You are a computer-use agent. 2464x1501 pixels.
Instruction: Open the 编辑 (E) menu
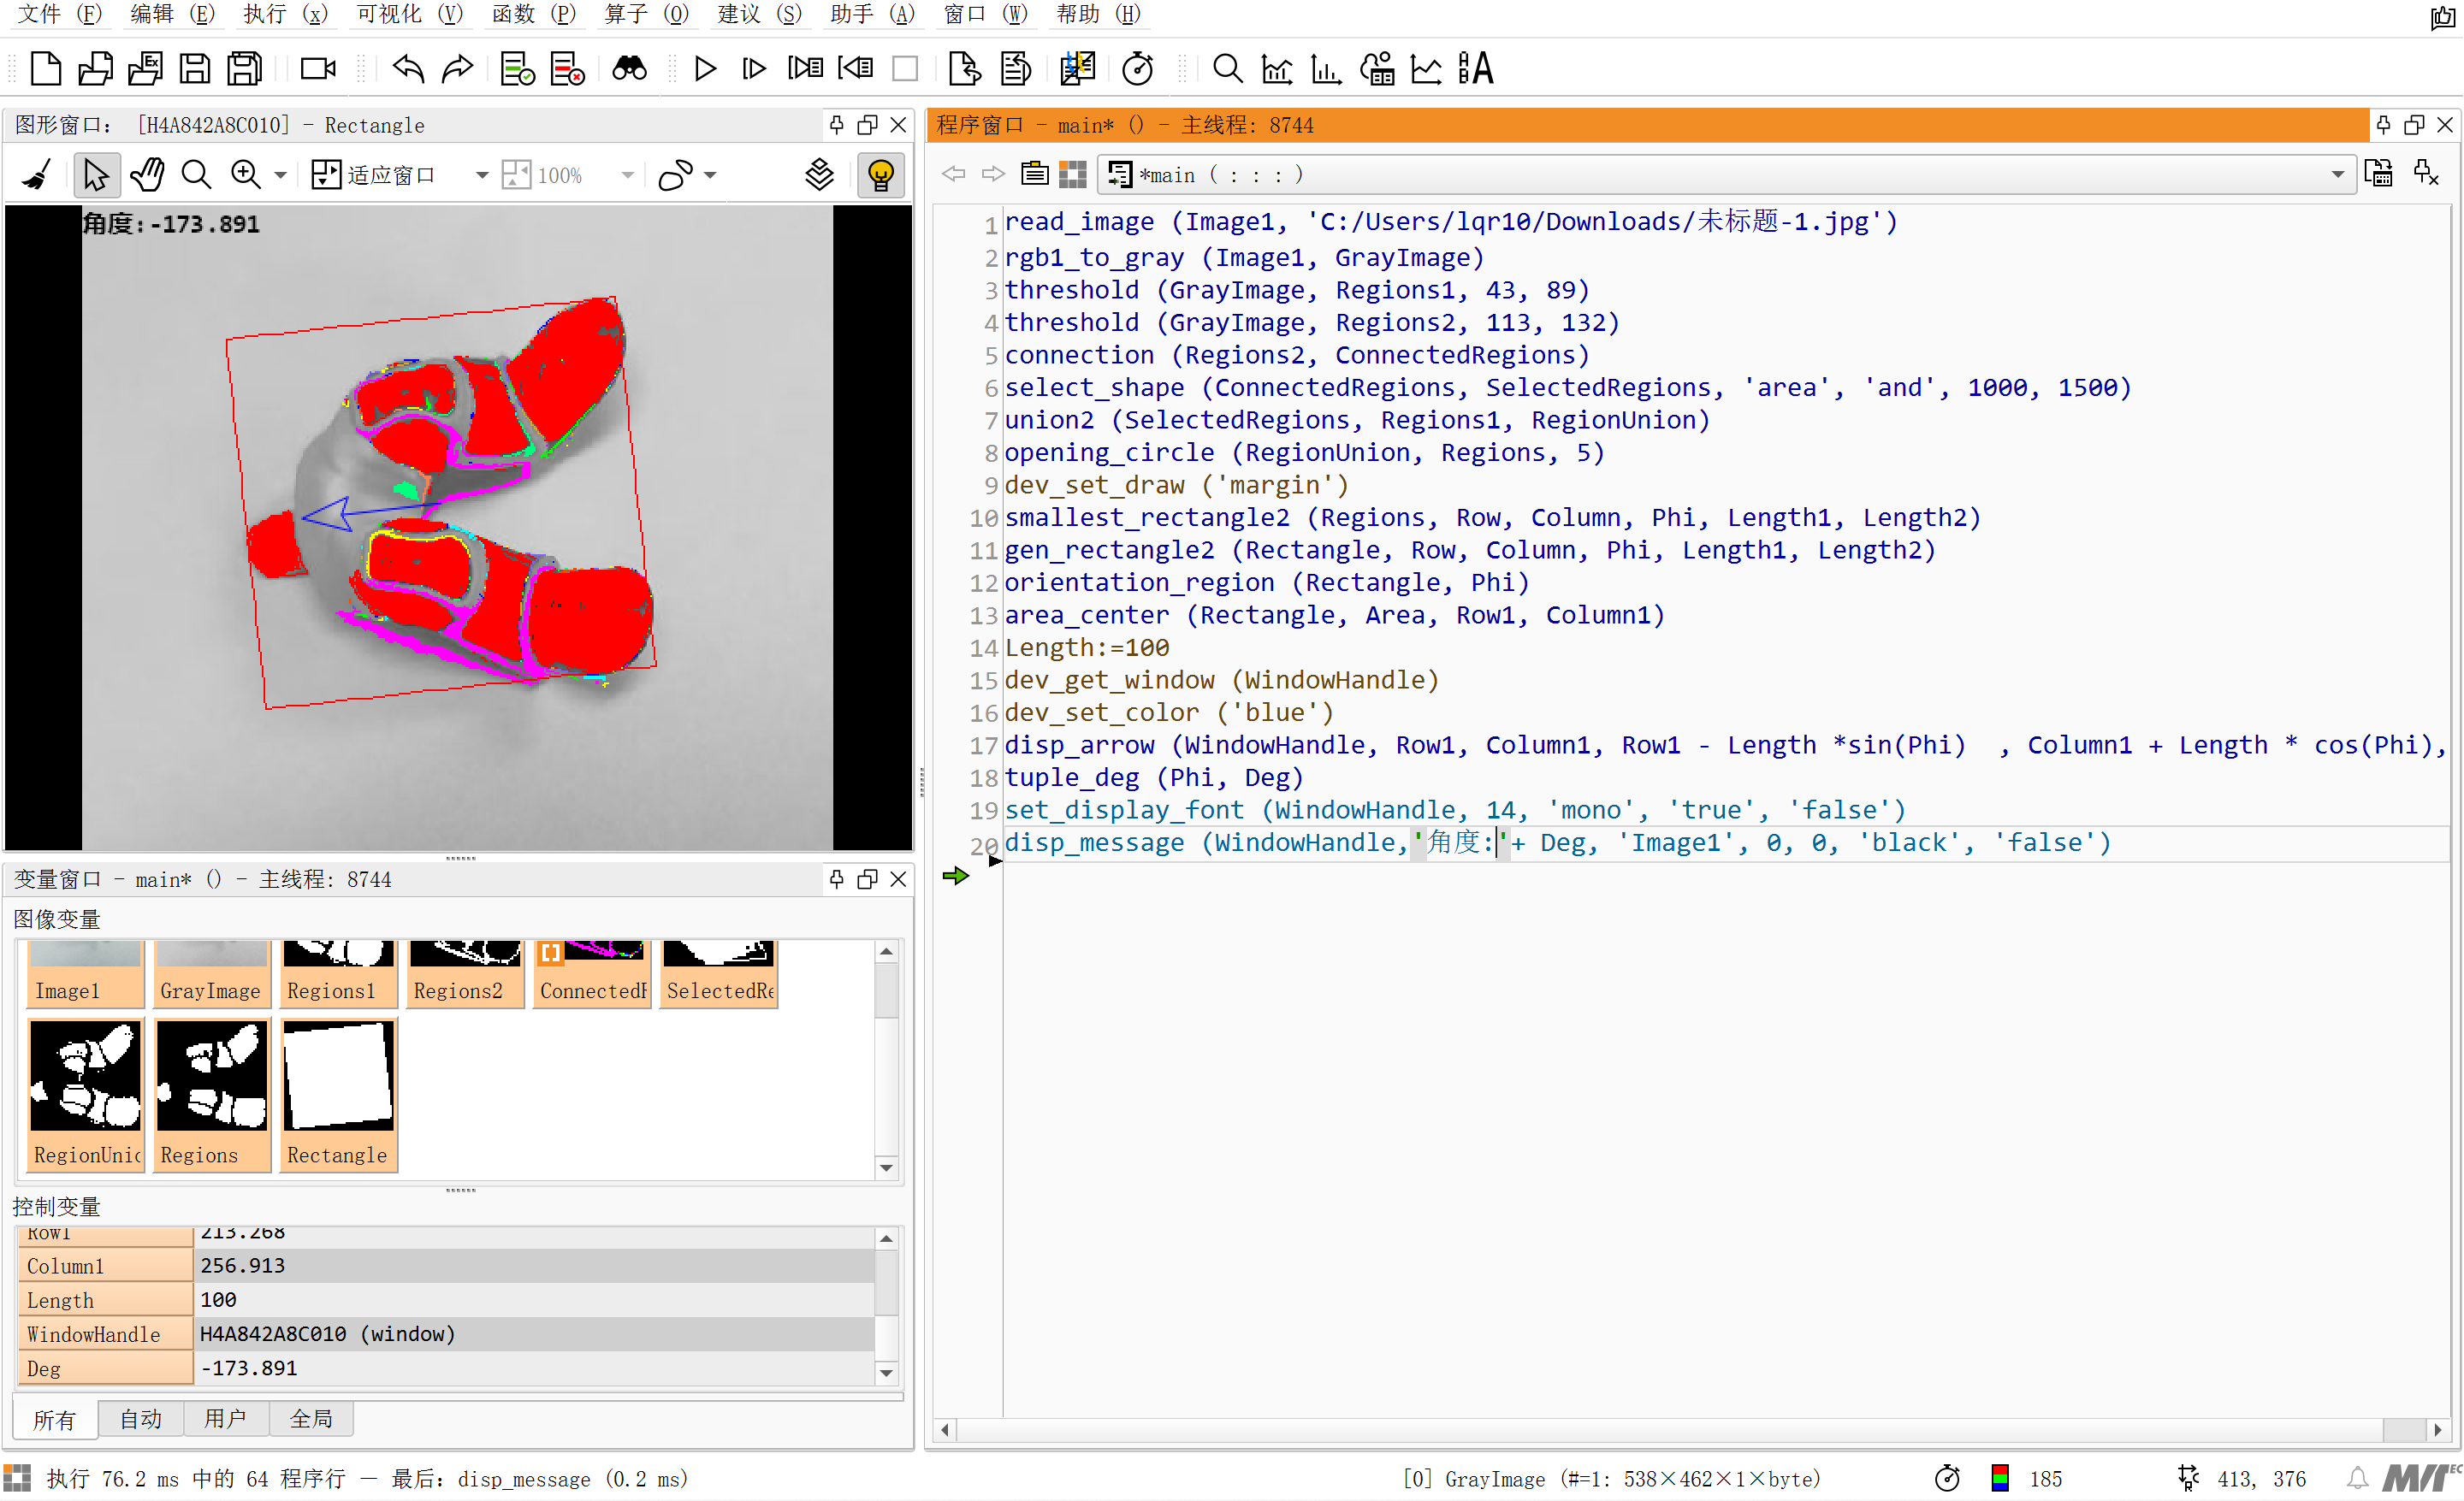[173, 14]
